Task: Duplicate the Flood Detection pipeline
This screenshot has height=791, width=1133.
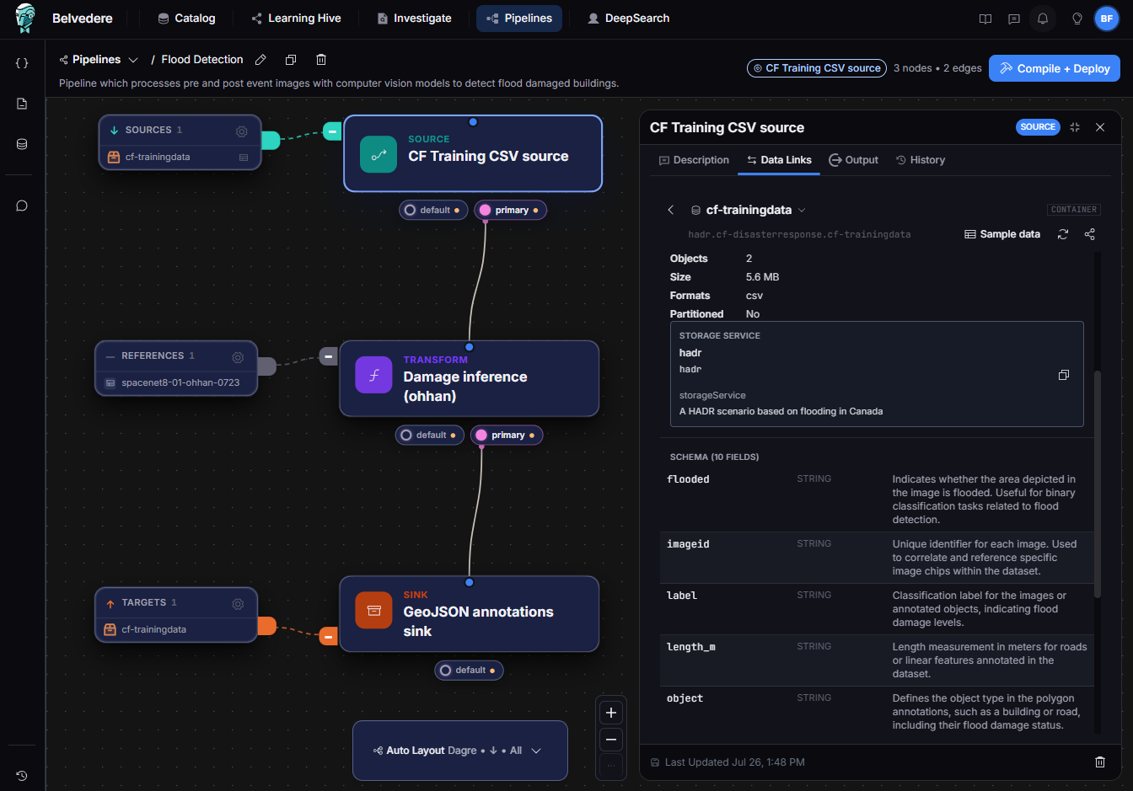Action: 291,60
